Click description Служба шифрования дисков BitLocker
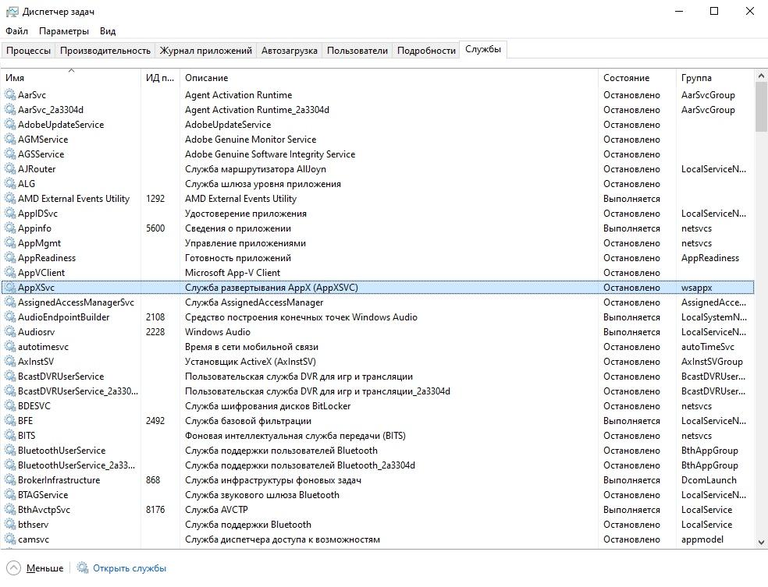 click(x=268, y=406)
